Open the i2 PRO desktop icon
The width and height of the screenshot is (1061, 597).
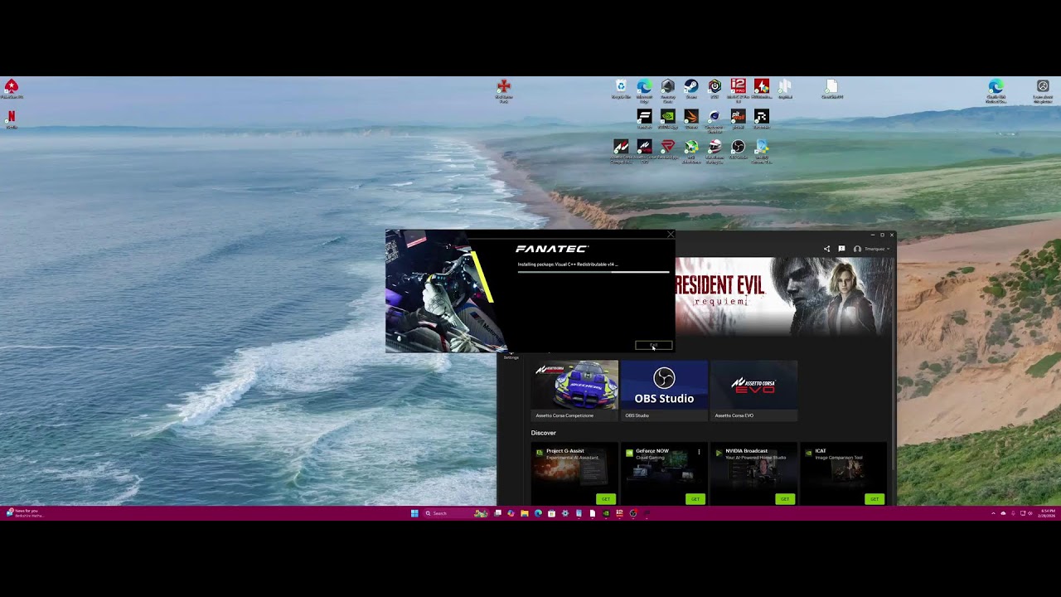[738, 90]
